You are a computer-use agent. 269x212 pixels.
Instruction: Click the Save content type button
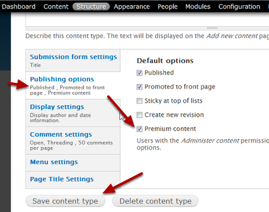click(x=65, y=201)
